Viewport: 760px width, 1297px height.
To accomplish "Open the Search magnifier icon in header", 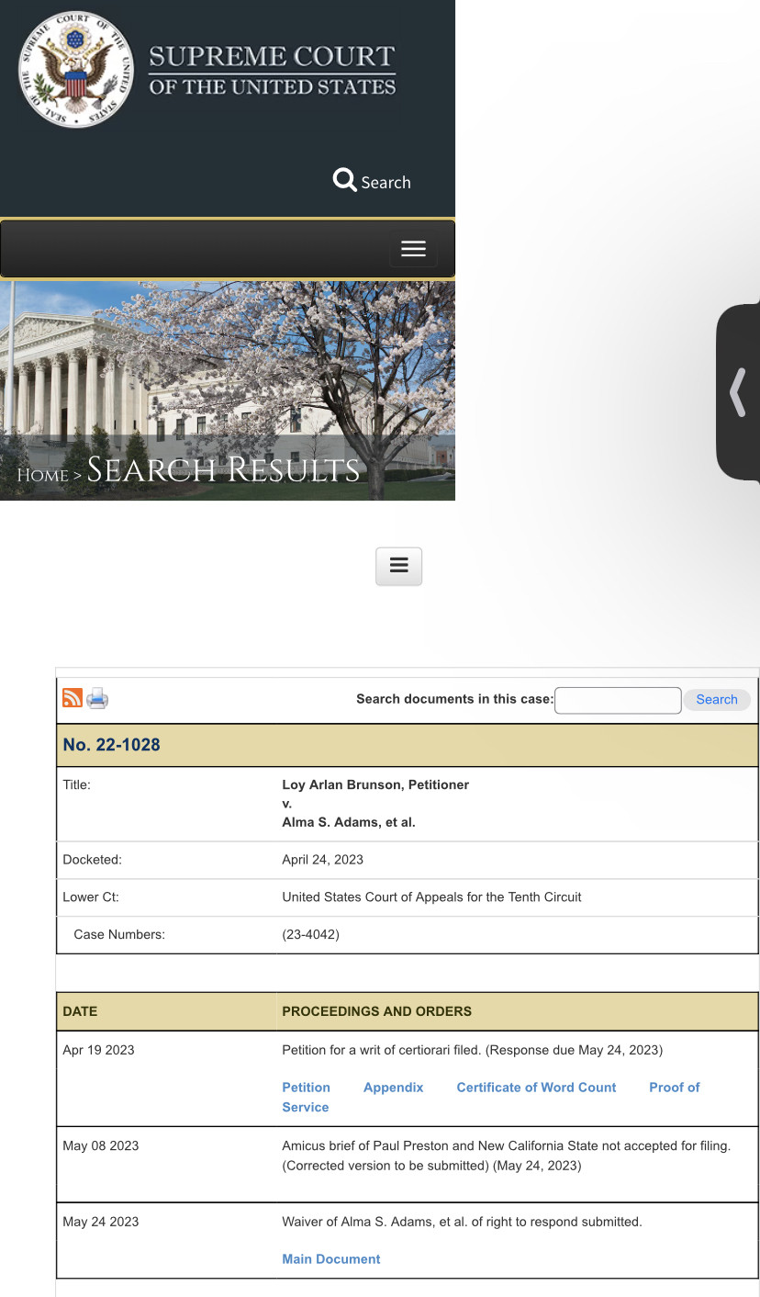I will coord(345,180).
